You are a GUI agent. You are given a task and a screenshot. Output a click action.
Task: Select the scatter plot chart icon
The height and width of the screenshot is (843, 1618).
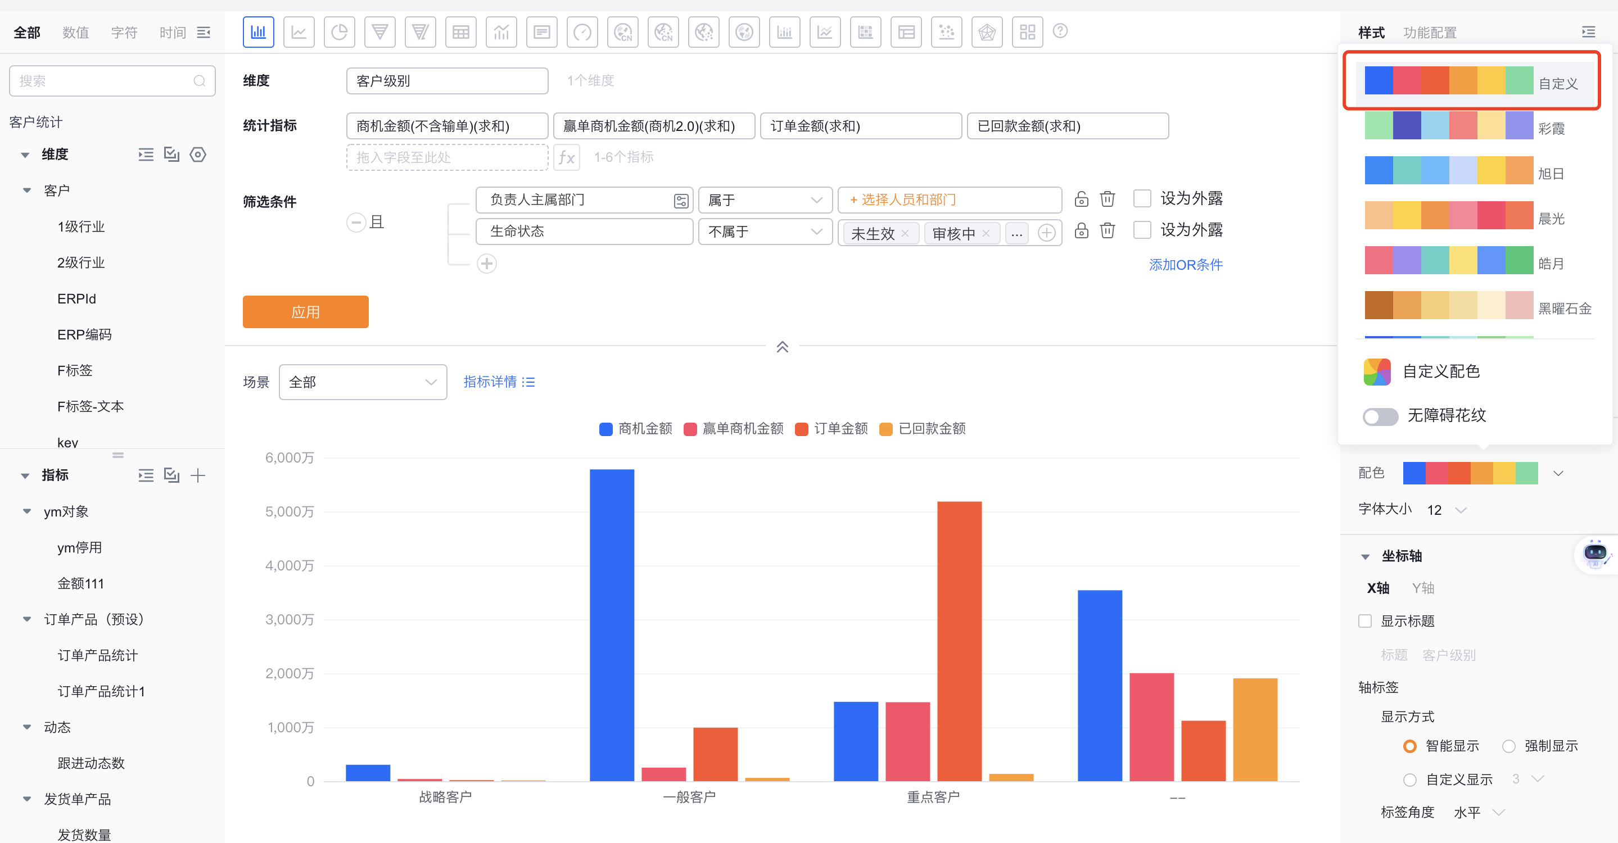(x=947, y=32)
